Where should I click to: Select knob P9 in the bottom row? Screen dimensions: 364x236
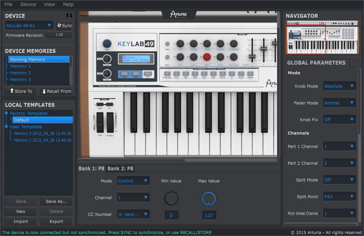[x=220, y=57]
